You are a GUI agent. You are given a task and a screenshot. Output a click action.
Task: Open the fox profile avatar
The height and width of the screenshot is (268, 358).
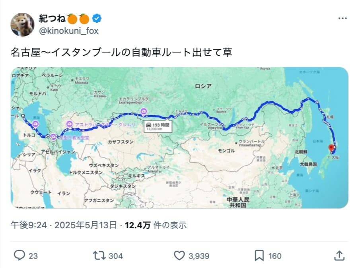[x=22, y=24]
